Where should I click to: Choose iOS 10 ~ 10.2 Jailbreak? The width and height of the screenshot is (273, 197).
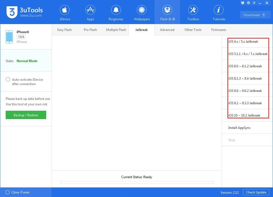pyautogui.click(x=247, y=115)
